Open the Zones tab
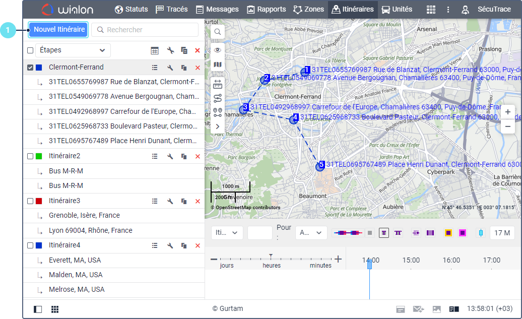The height and width of the screenshot is (319, 522). pyautogui.click(x=308, y=10)
